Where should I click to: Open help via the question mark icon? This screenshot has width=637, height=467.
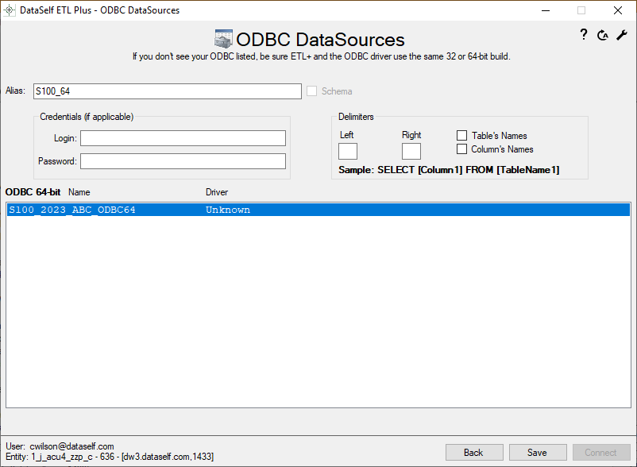click(x=583, y=34)
